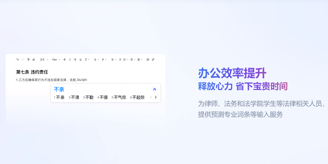Image resolution: width=328 pixels, height=164 pixels.
Task: Open the font color picker
Action: click(x=96, y=60)
